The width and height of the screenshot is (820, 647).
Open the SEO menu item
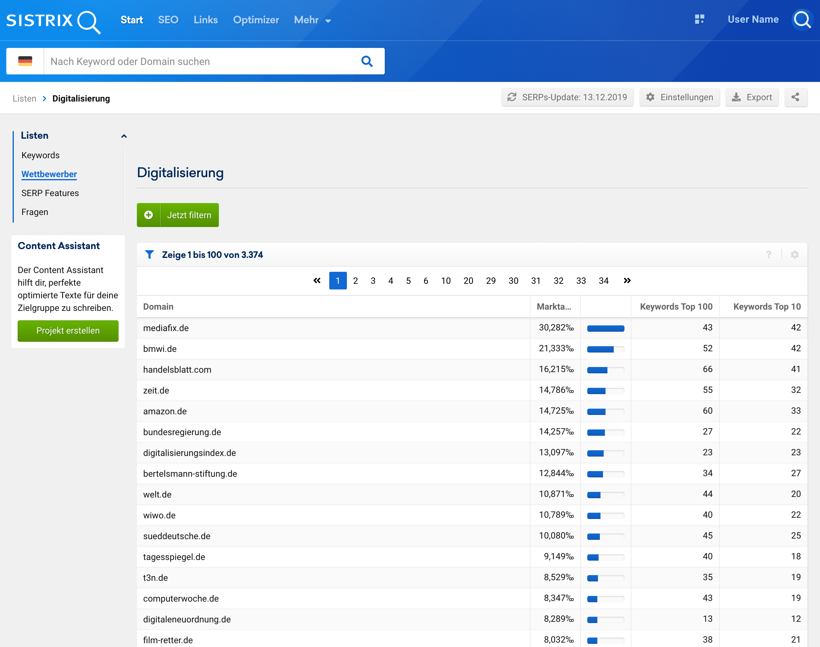(168, 20)
